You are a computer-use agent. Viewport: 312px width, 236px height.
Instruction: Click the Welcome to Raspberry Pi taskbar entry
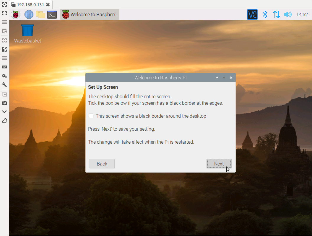click(90, 14)
